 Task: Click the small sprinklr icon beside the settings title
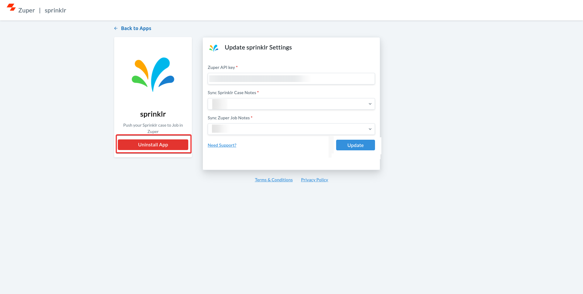coord(214,48)
